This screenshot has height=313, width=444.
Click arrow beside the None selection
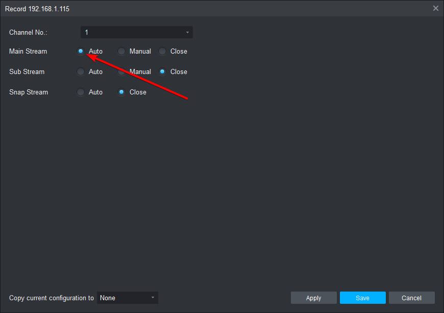(153, 298)
